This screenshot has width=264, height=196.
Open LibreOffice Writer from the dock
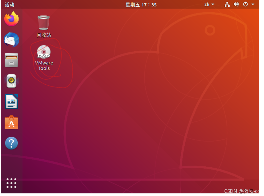coord(11,102)
